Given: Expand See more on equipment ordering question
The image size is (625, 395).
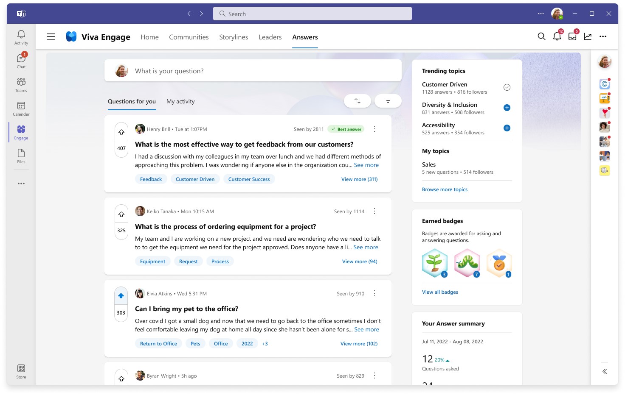Looking at the screenshot, I should 366,247.
